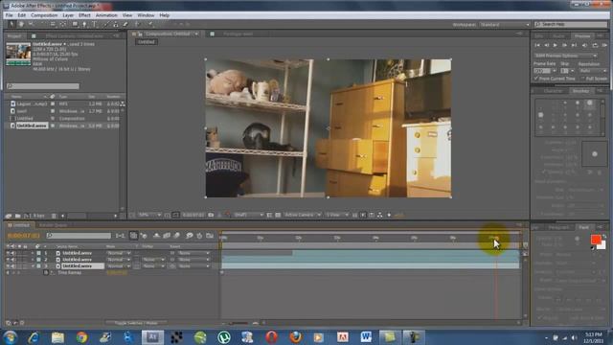
Task: Click the timeline Draft 3D icon
Action: (145, 236)
